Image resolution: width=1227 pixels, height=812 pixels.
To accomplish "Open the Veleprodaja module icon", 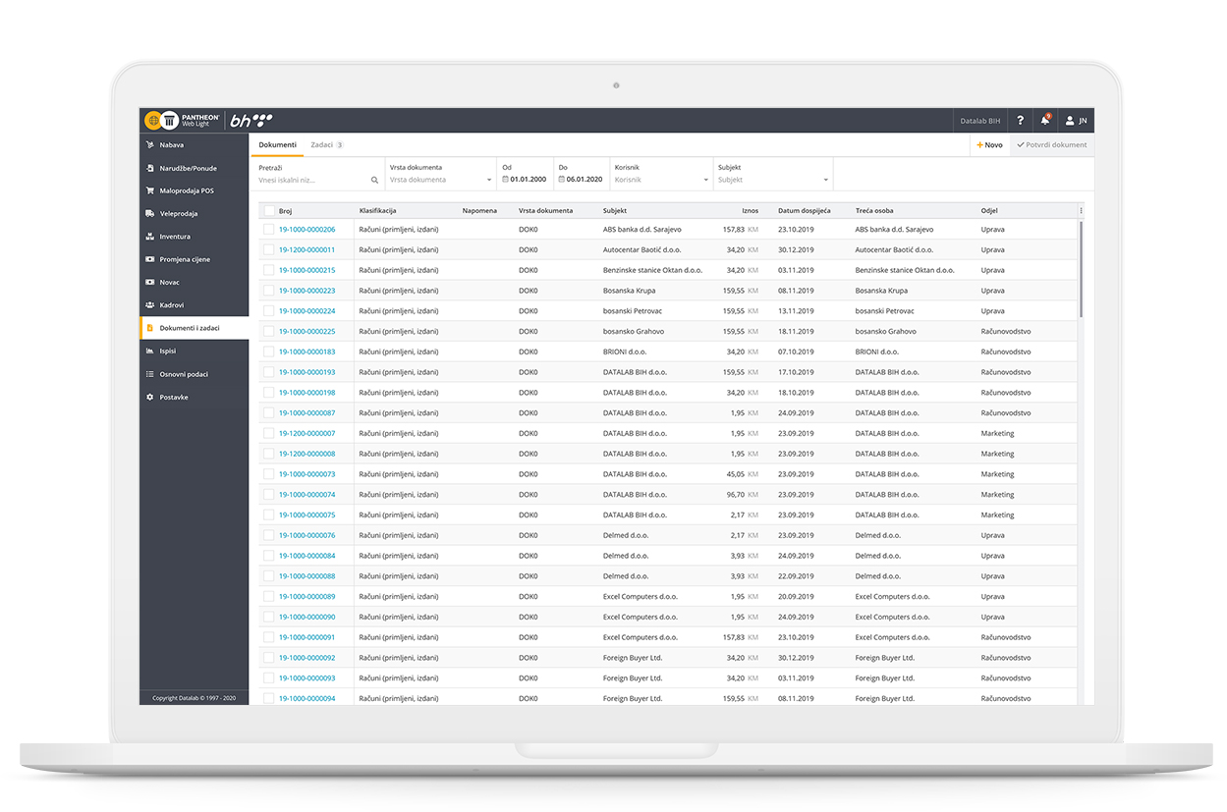I will pyautogui.click(x=149, y=213).
